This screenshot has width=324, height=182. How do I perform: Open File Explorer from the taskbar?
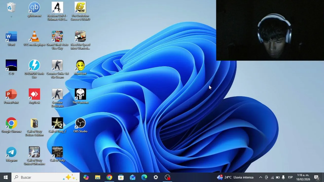click(x=98, y=177)
